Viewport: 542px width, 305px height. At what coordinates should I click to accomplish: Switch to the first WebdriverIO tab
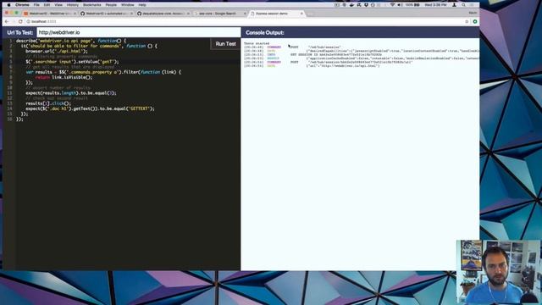click(49, 14)
